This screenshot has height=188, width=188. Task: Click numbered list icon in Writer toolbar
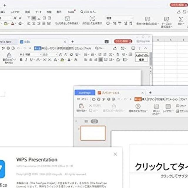click(x=93, y=55)
